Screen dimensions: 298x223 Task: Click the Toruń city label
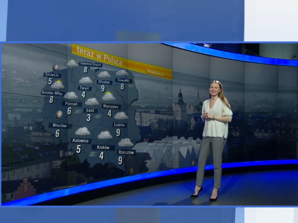85,88
